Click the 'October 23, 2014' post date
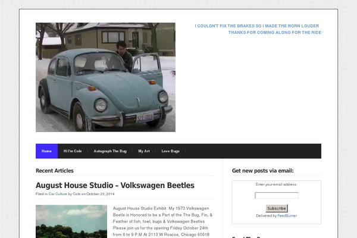Viewport: 357px width, 238px height. click(x=101, y=194)
